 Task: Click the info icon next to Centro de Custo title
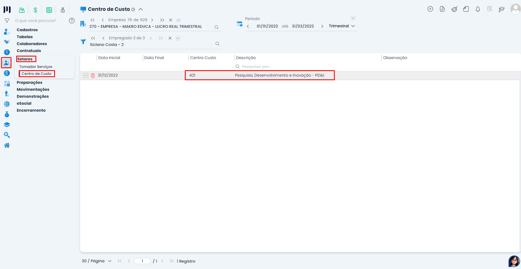(133, 9)
